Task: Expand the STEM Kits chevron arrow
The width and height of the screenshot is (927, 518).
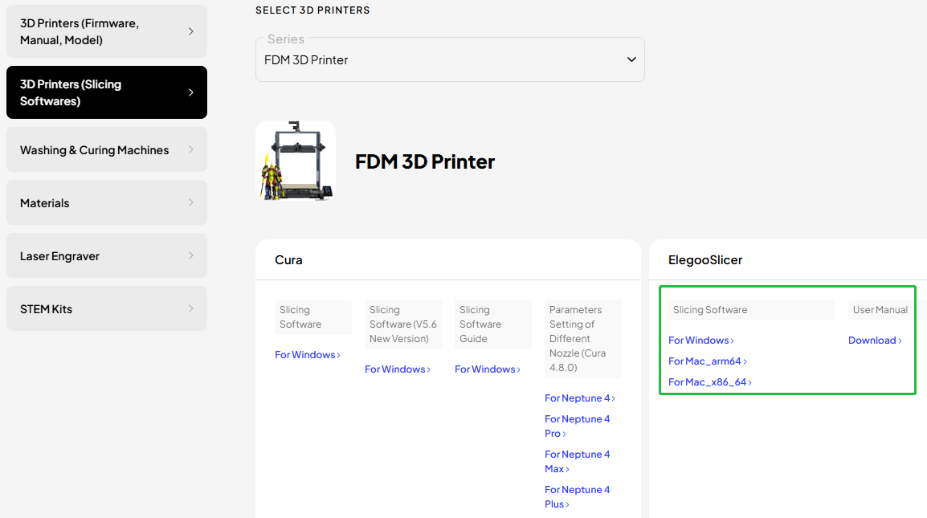Action: 190,309
